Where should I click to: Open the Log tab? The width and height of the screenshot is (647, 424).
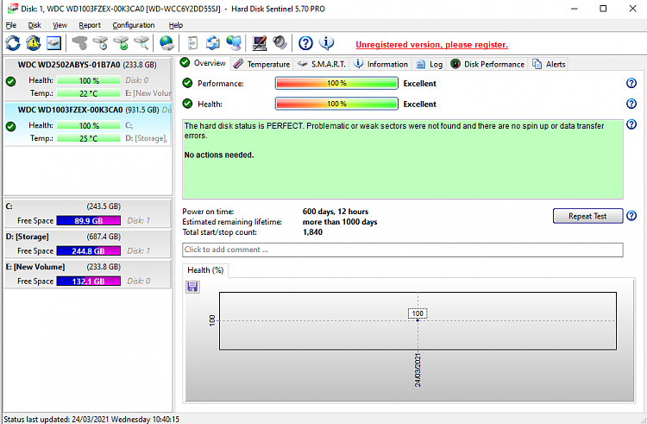tap(430, 64)
